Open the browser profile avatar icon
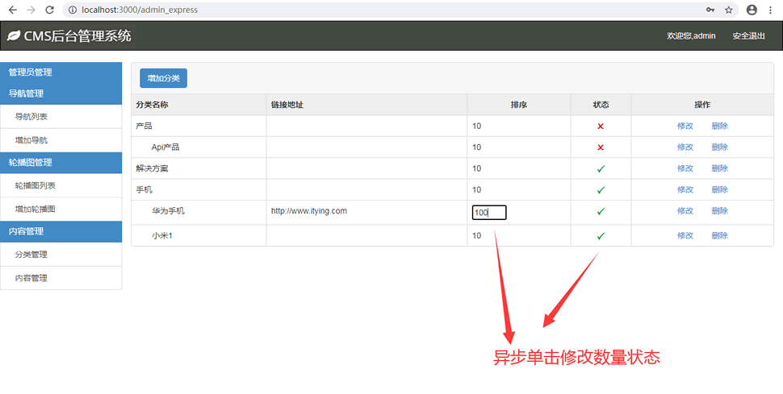 752,10
